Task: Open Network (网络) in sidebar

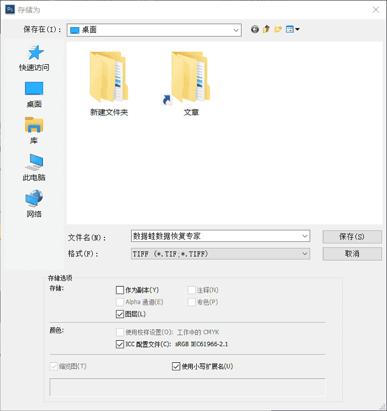Action: (x=34, y=204)
